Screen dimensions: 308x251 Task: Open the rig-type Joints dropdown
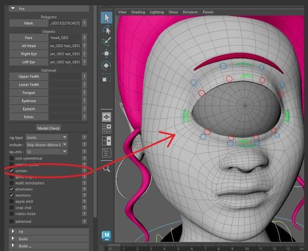click(x=47, y=137)
